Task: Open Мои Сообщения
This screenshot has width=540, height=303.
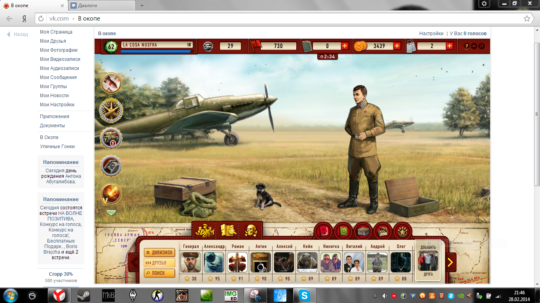Action: pyautogui.click(x=58, y=77)
